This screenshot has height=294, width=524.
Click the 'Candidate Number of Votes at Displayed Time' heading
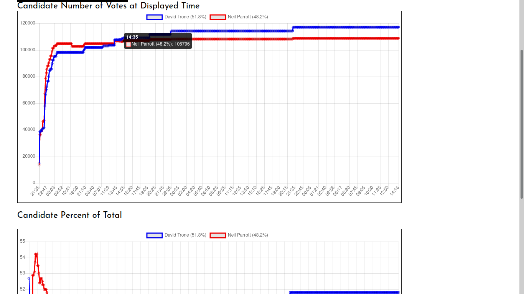(109, 6)
